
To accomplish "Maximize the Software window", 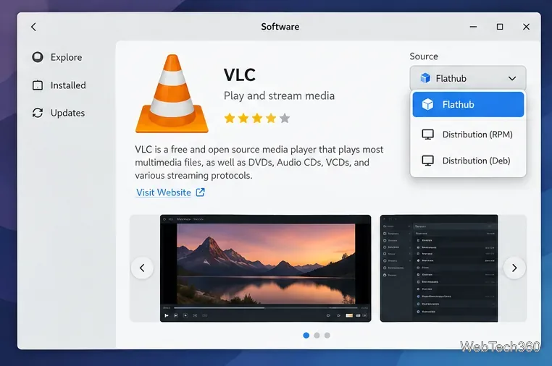I will point(500,27).
